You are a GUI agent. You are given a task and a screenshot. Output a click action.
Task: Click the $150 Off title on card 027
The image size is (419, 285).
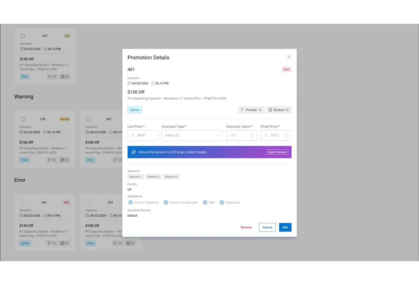coord(27,59)
